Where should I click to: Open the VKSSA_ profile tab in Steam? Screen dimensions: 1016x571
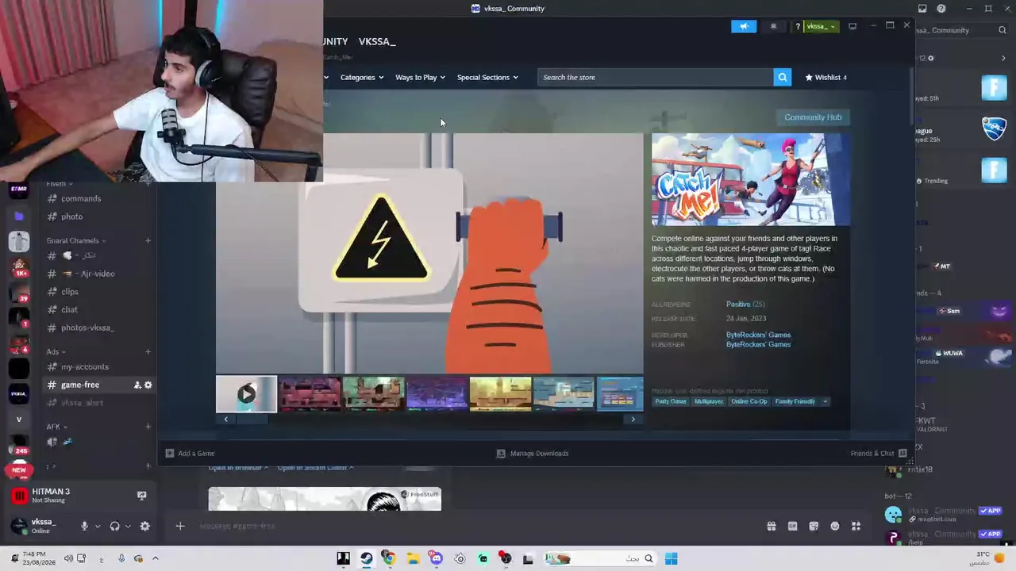377,41
